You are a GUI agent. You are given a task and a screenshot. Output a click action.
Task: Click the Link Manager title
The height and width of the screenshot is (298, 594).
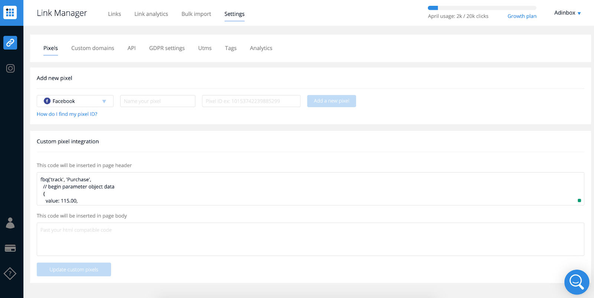(x=62, y=13)
